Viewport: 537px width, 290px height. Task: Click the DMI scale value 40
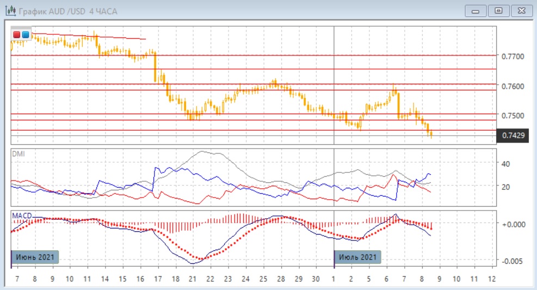pyautogui.click(x=505, y=164)
